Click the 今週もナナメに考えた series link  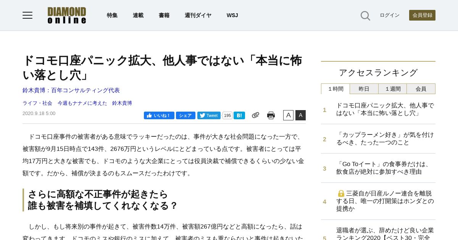tap(82, 103)
